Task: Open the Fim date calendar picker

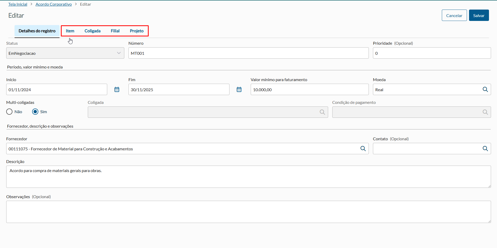Action: 239,89
